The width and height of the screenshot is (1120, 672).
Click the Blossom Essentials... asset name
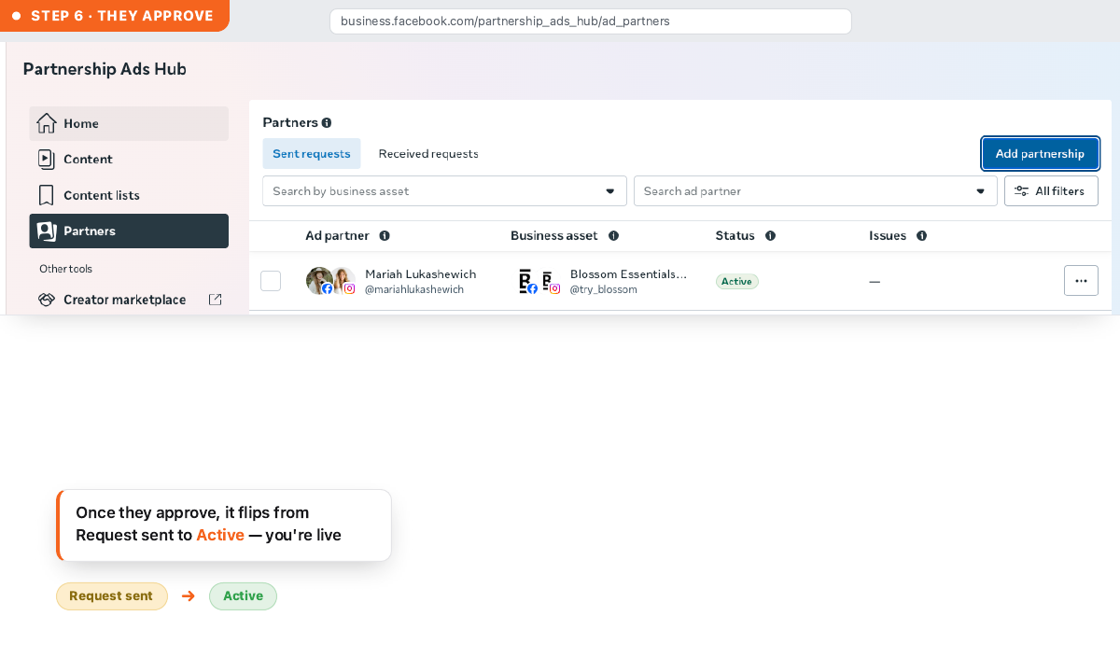(628, 274)
